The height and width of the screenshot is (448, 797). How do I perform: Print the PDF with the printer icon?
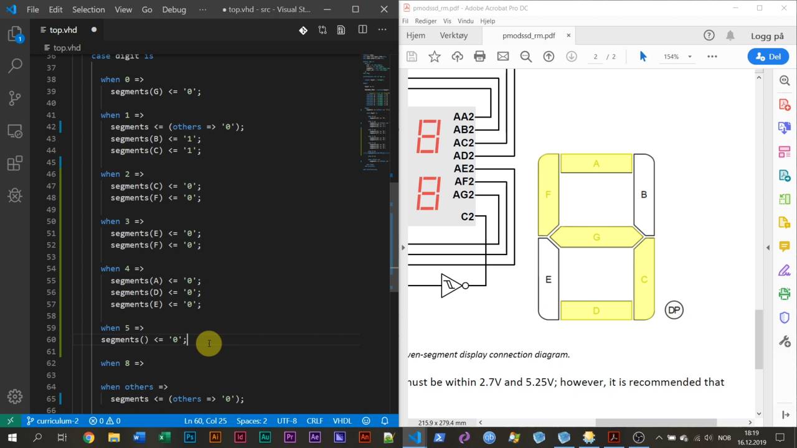coord(479,57)
